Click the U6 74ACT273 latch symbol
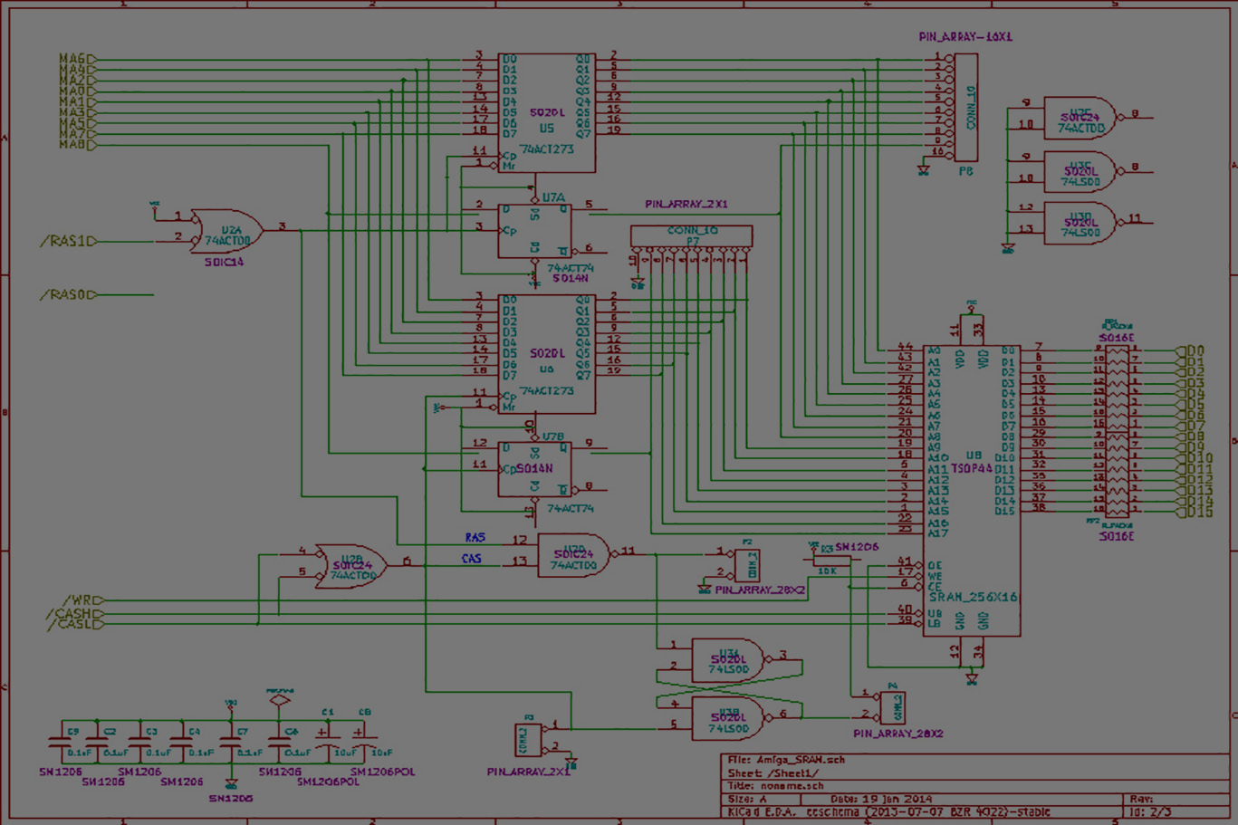The height and width of the screenshot is (825, 1238). click(x=547, y=353)
